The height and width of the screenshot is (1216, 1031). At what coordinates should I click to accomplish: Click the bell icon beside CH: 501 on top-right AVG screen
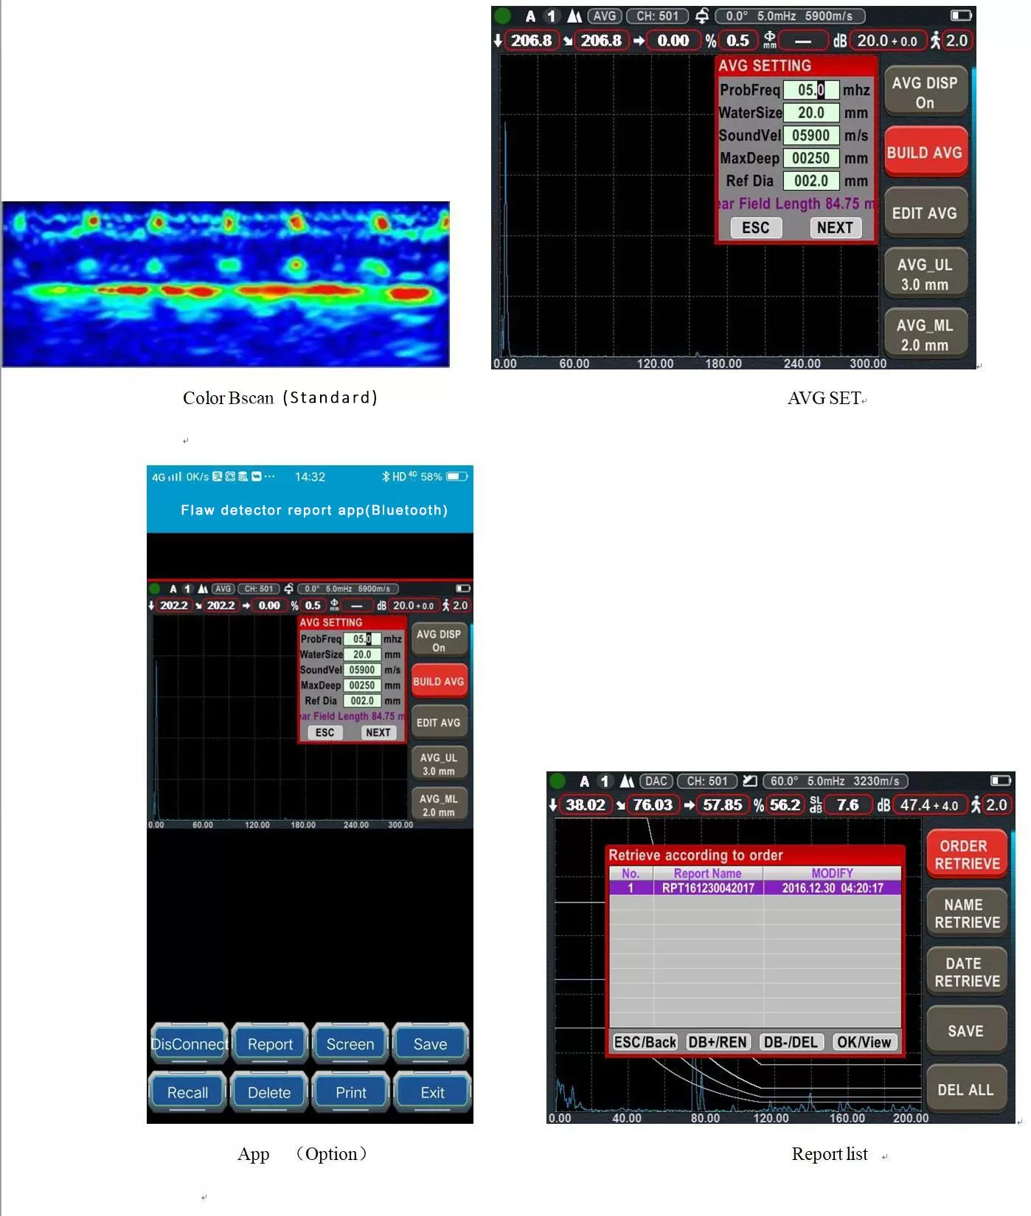click(702, 15)
